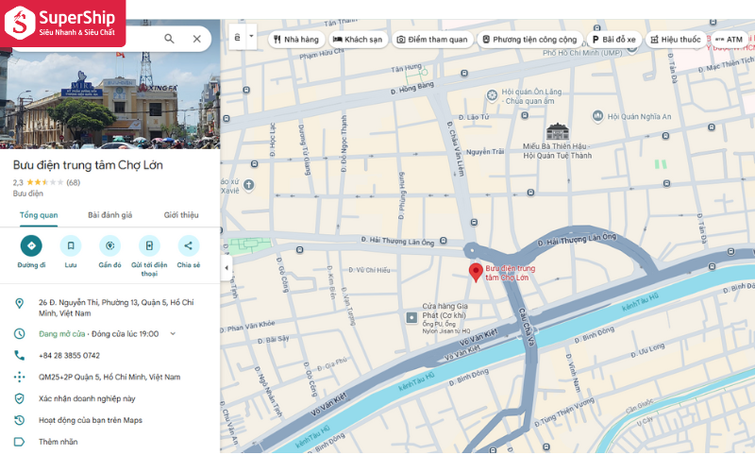Click the clock icon for opening hours
The width and height of the screenshot is (755, 472).
click(19, 334)
